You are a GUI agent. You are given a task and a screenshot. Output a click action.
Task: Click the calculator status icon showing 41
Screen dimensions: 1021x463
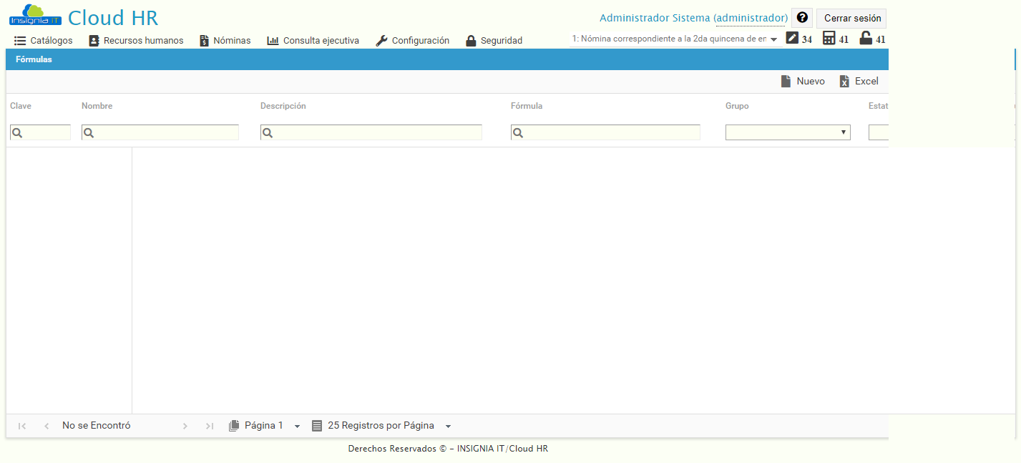tap(828, 38)
